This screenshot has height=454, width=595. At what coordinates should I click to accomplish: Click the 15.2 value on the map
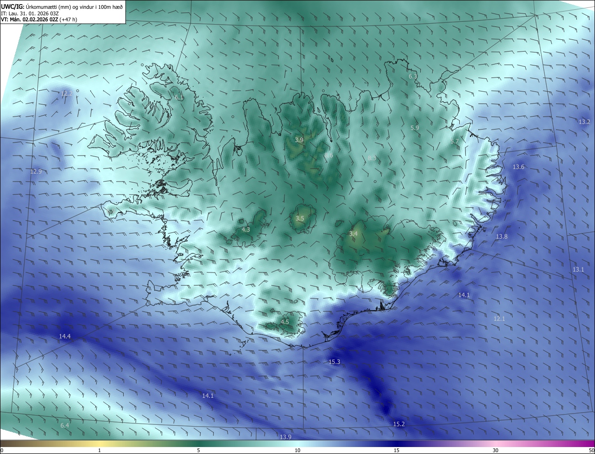tap(399, 424)
